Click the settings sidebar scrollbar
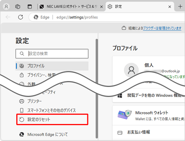Screen dimensions: 185x141 pos(97,88)
